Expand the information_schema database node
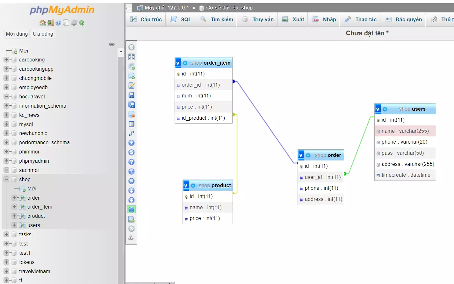This screenshot has height=284, width=454. (x=6, y=106)
